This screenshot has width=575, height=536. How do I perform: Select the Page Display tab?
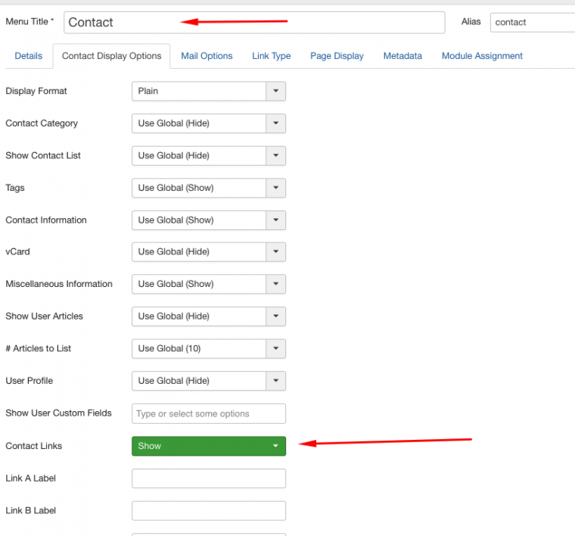[x=337, y=56]
